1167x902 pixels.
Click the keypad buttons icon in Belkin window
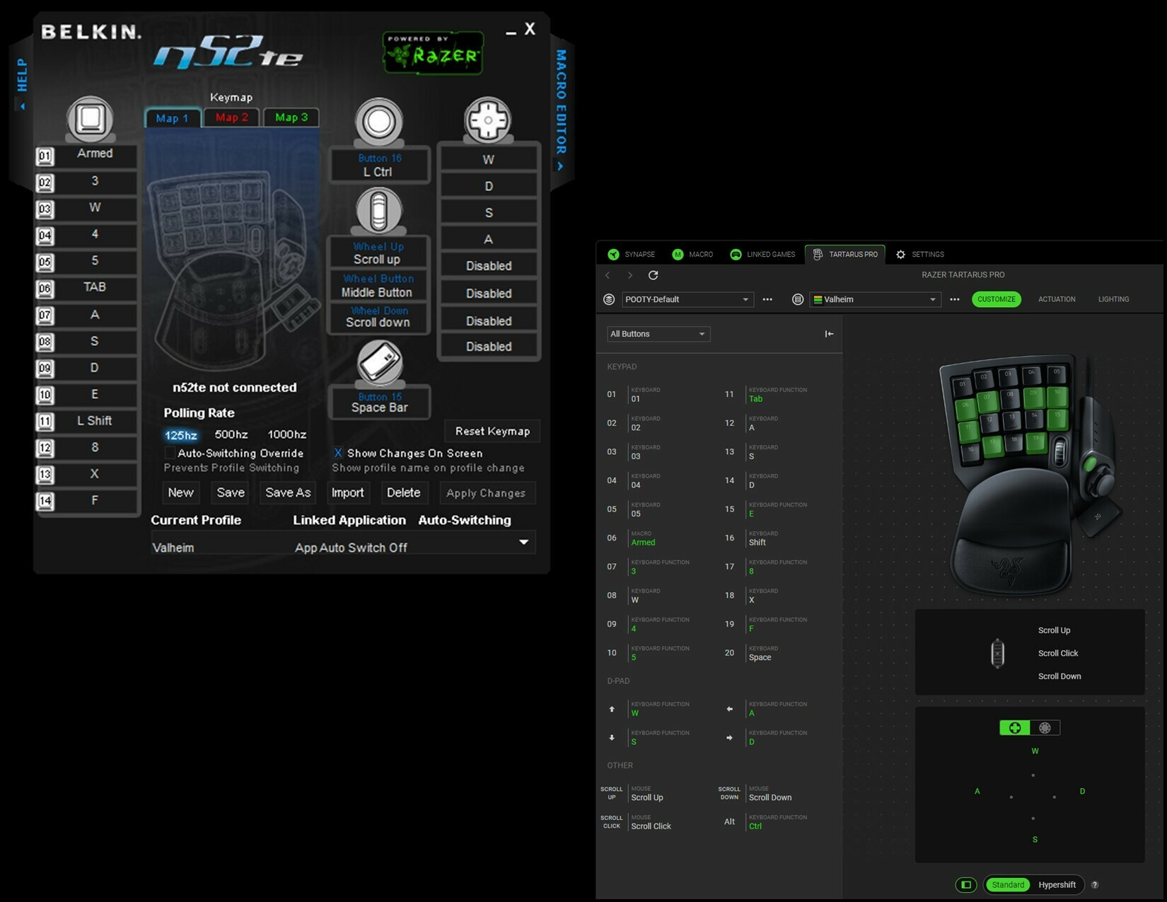(90, 117)
